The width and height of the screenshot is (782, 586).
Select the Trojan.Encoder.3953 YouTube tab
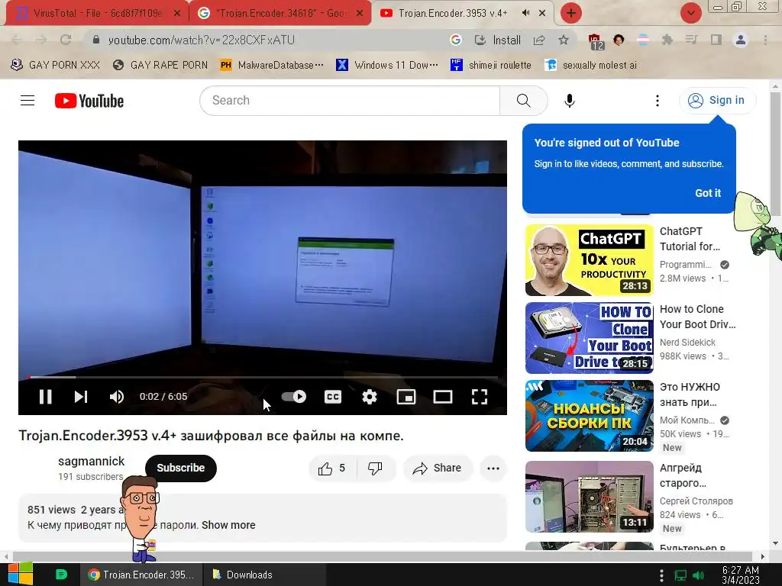point(451,13)
